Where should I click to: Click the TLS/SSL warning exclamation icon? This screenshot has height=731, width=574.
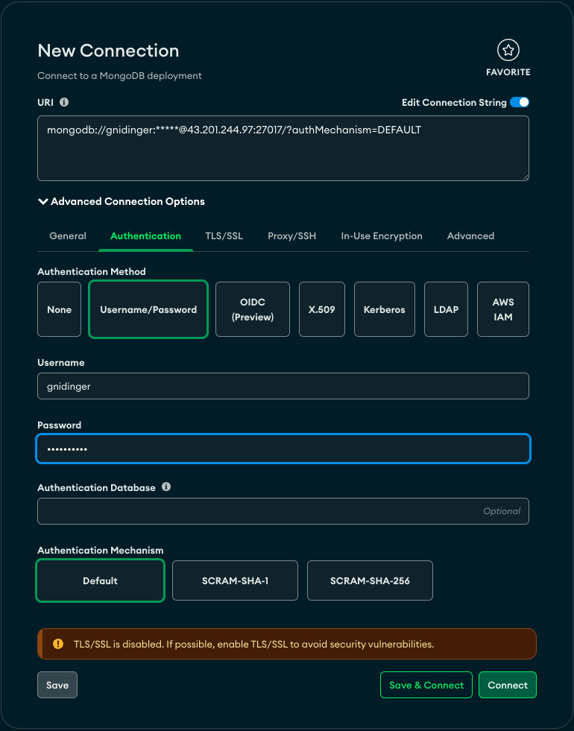tap(58, 644)
